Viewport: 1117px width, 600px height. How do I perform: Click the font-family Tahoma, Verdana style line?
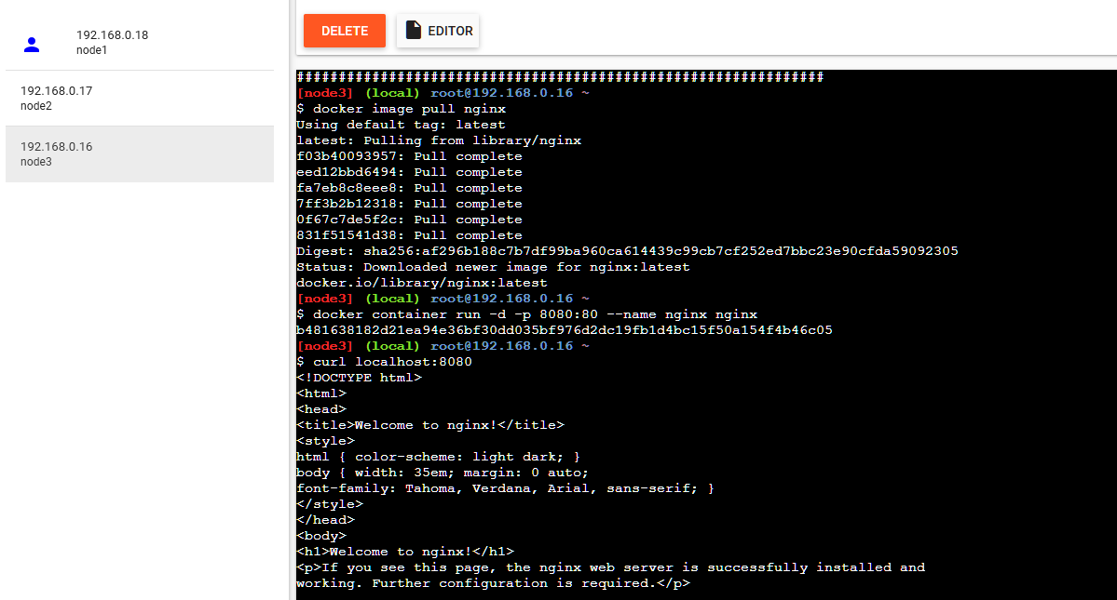(x=505, y=488)
